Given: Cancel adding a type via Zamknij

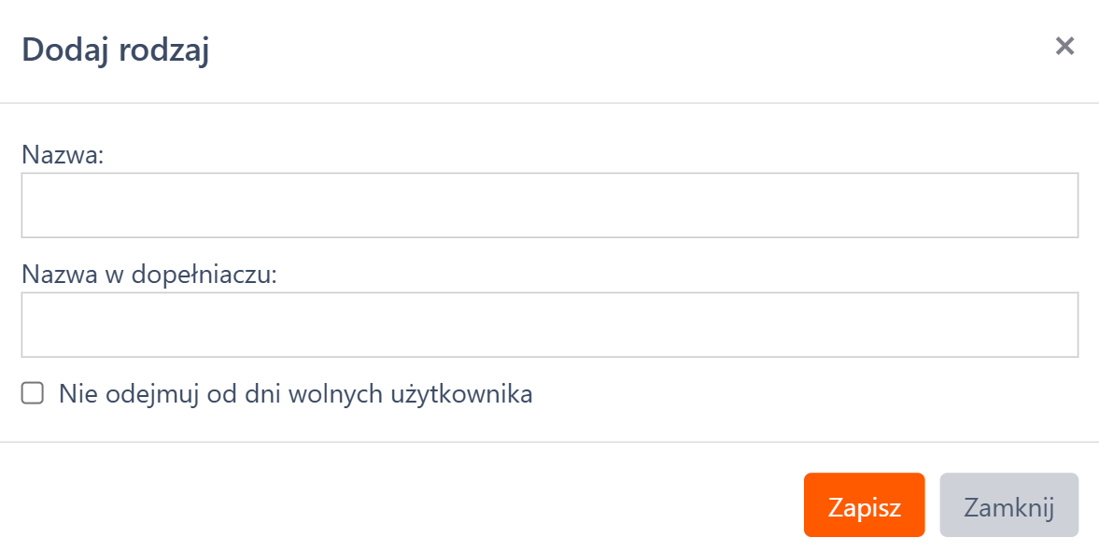Looking at the screenshot, I should (1008, 505).
